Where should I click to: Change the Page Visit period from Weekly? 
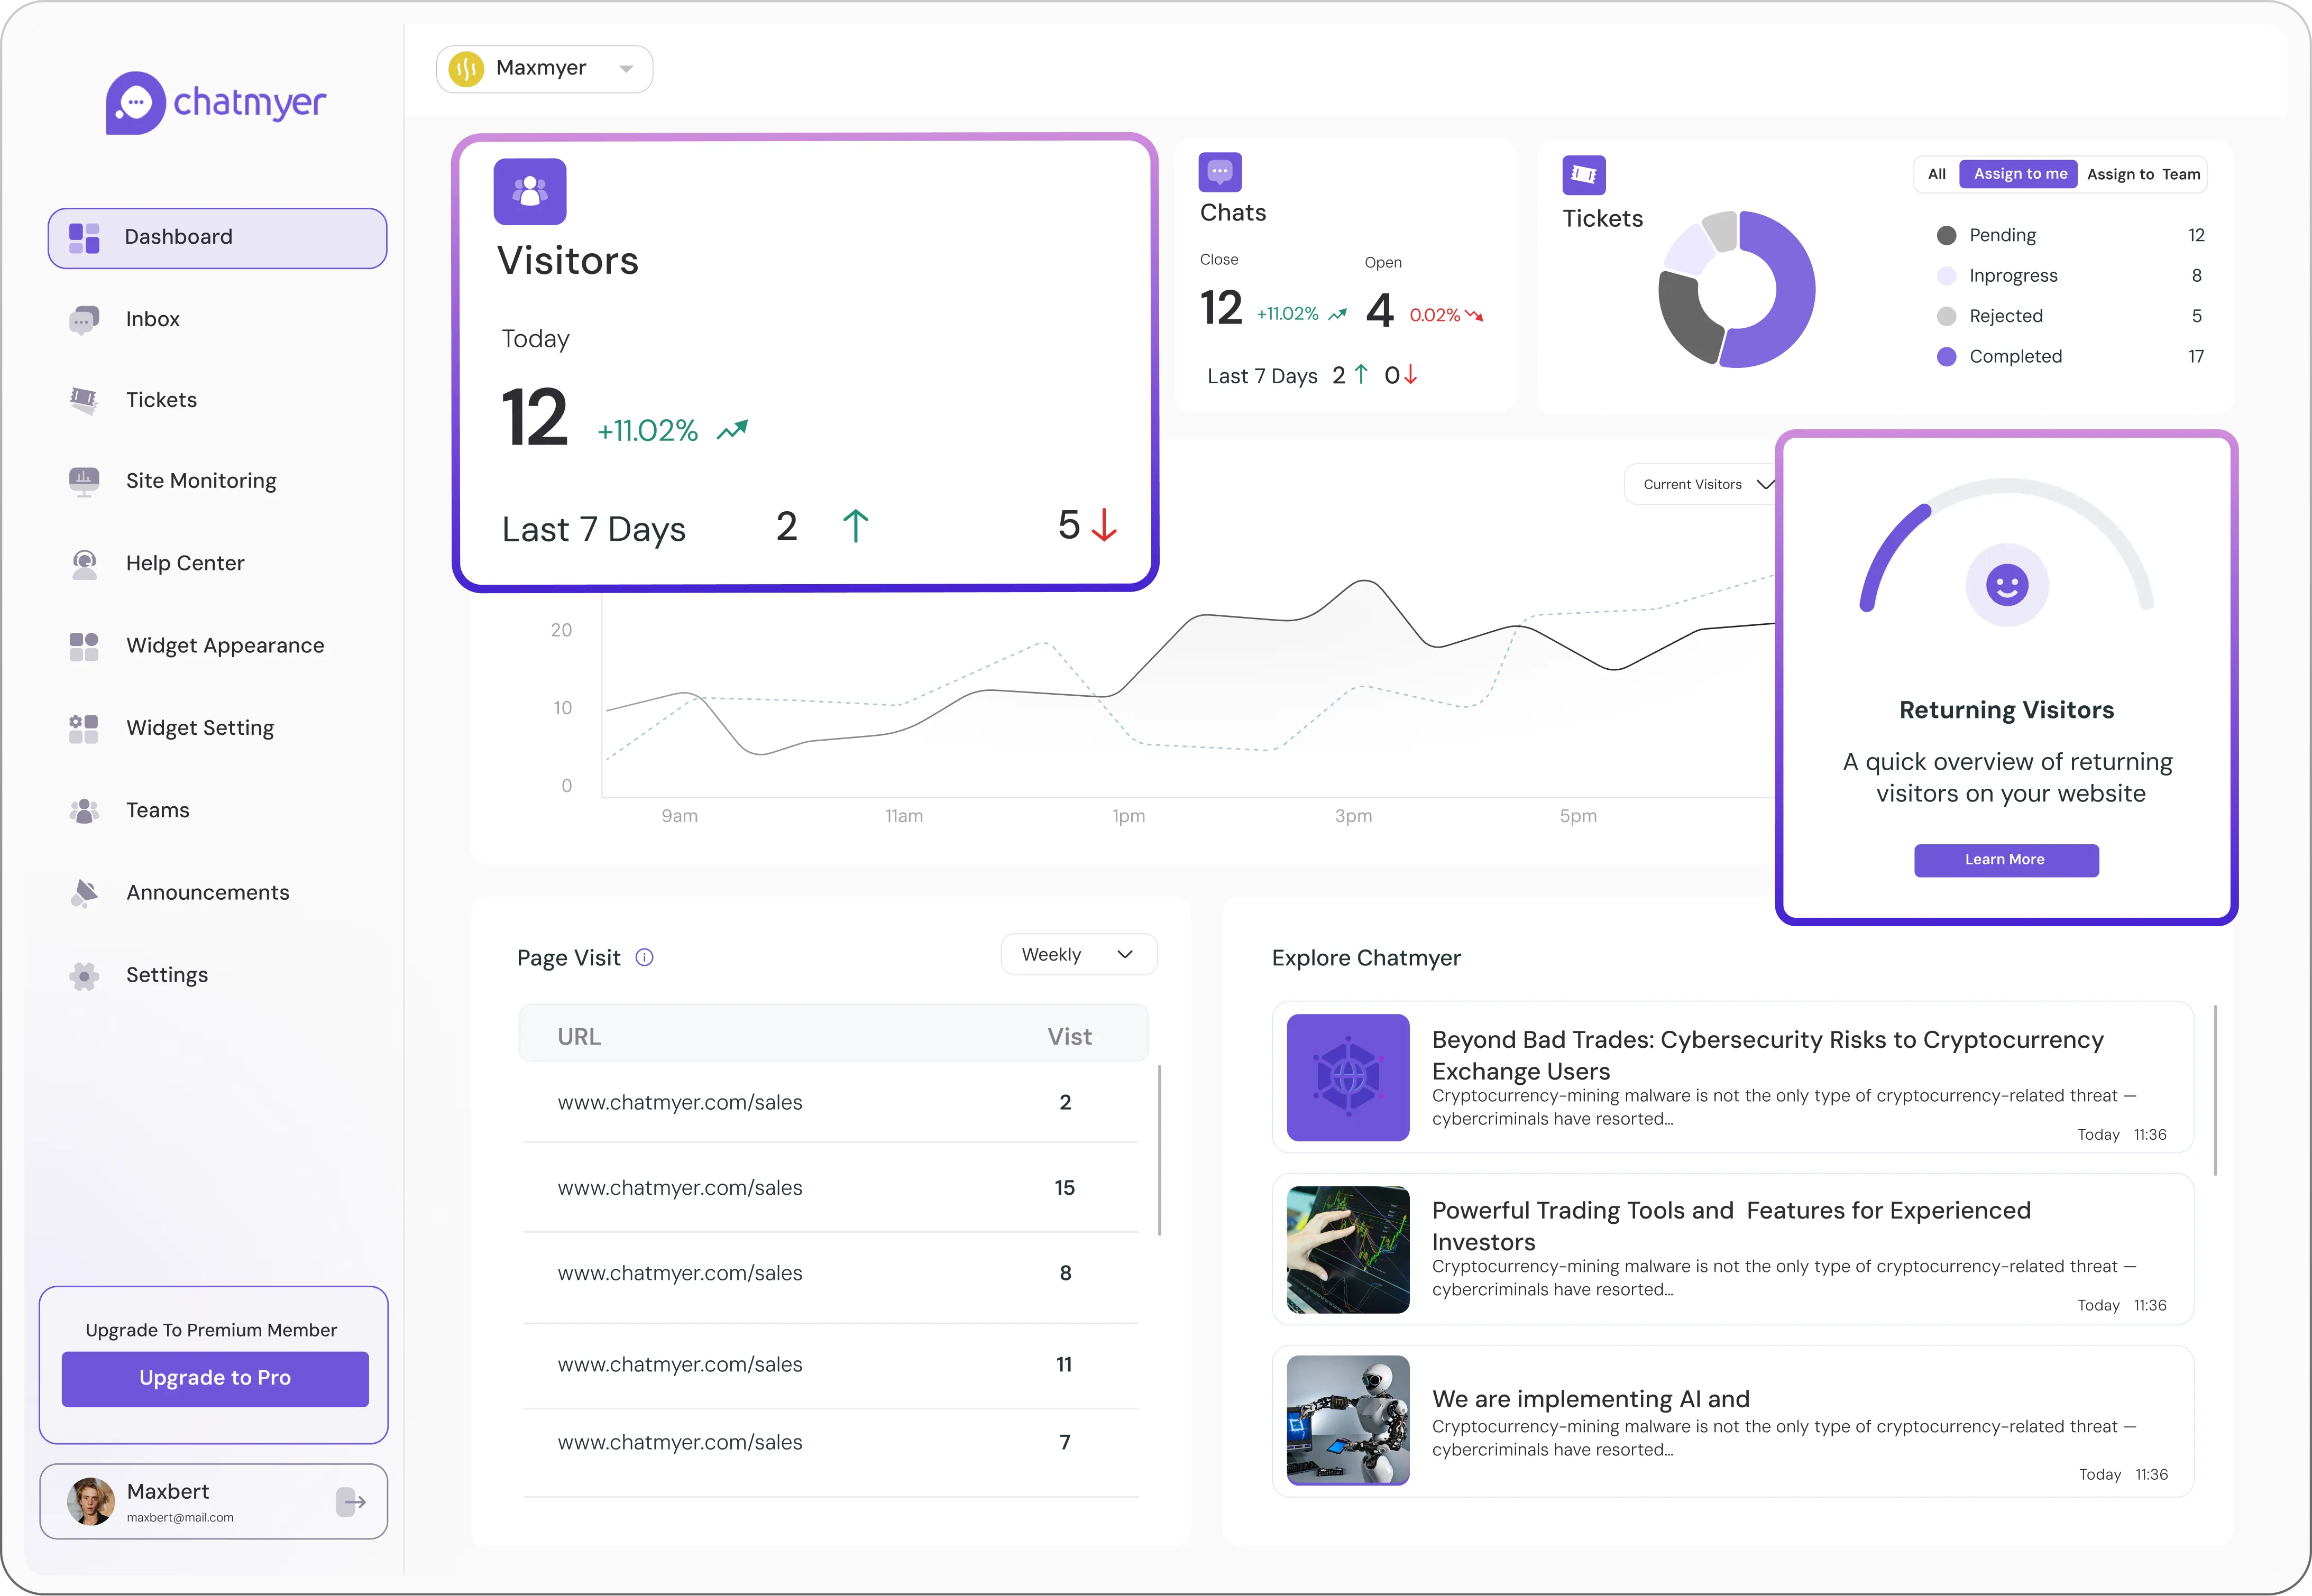(1078, 954)
